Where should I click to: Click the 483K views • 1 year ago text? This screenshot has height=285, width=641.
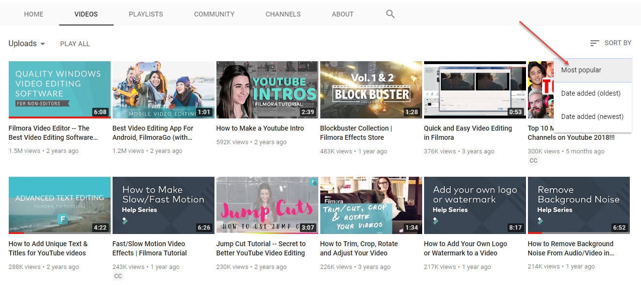point(354,151)
